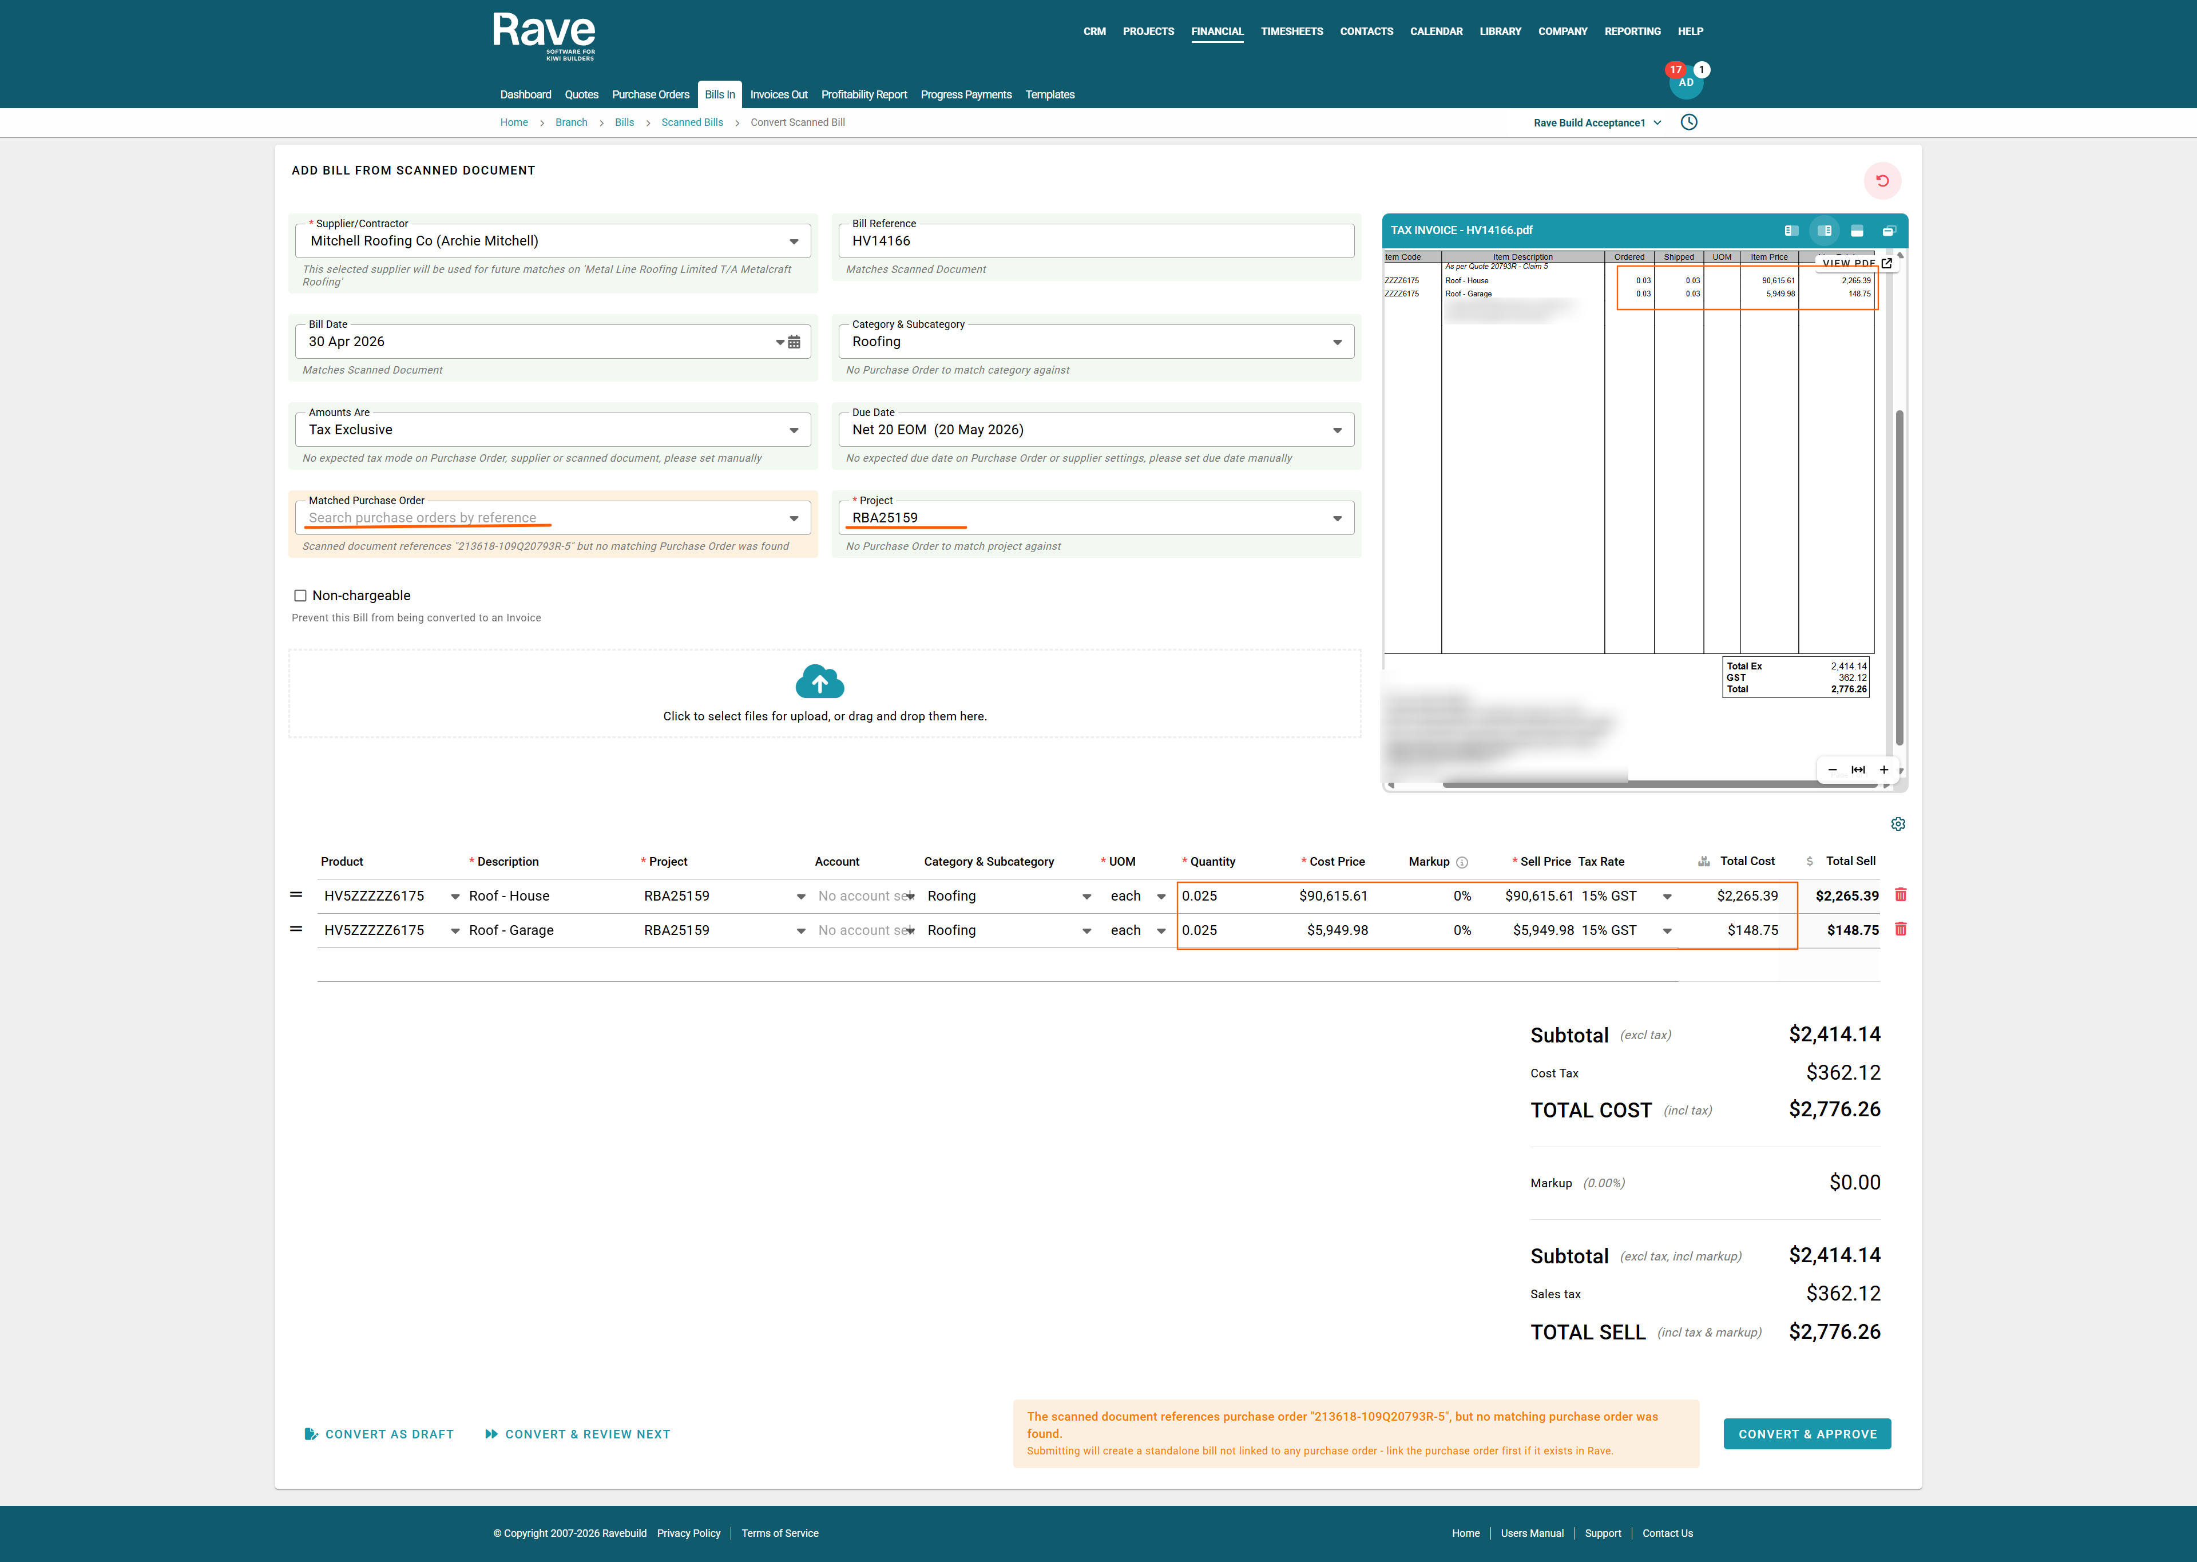Image resolution: width=2197 pixels, height=1562 pixels.
Task: Switch to the Purchase Orders tab
Action: click(650, 94)
